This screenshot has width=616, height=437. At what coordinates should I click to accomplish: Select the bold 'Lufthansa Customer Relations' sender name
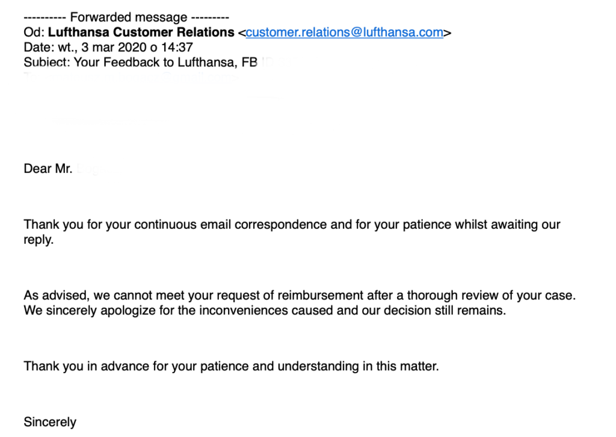point(141,33)
